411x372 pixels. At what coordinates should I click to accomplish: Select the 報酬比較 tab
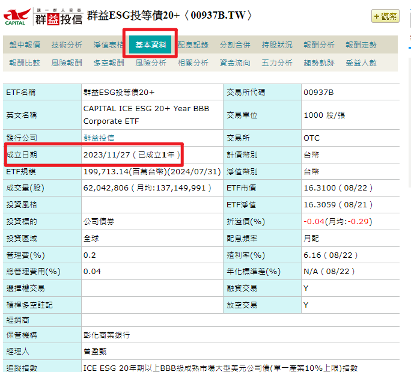(x=25, y=63)
